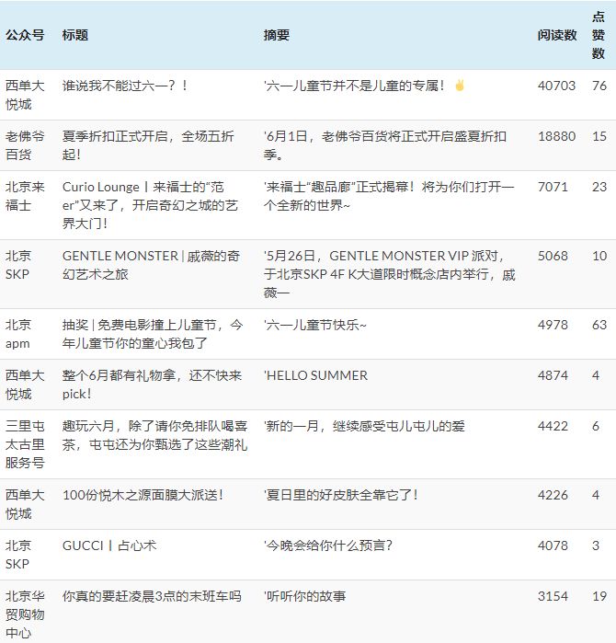
Task: Click the victory hand emoji in summary
Action: (460, 86)
